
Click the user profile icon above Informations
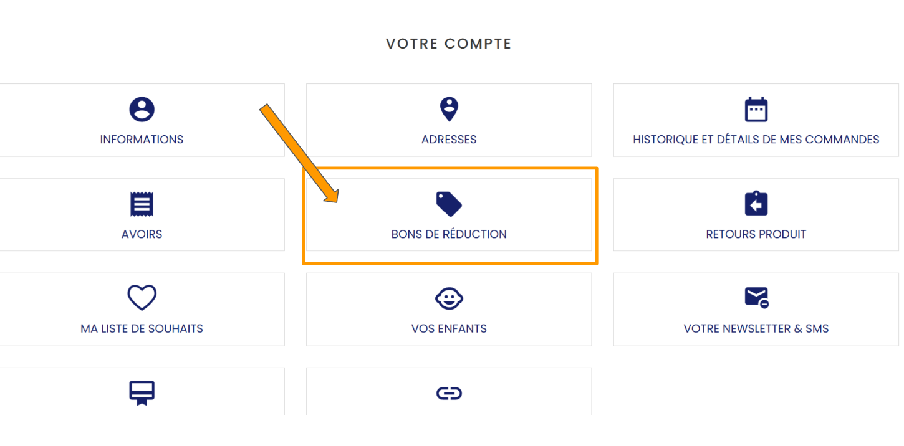point(142,110)
